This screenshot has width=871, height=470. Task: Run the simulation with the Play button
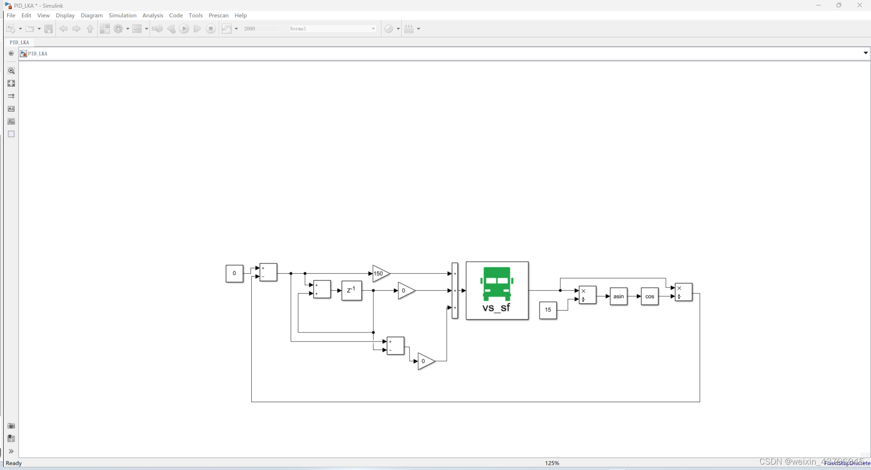pyautogui.click(x=184, y=28)
